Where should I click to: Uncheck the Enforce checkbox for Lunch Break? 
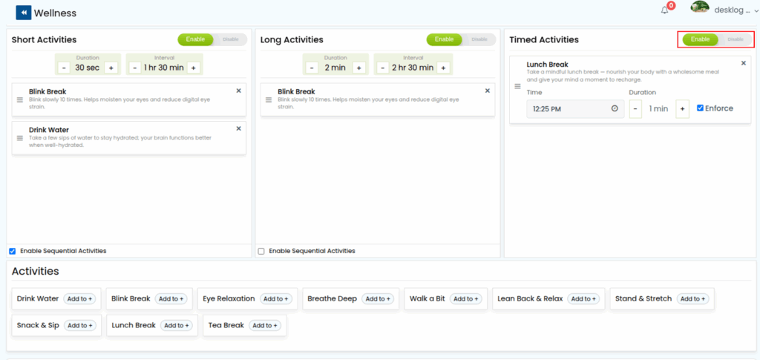click(700, 108)
